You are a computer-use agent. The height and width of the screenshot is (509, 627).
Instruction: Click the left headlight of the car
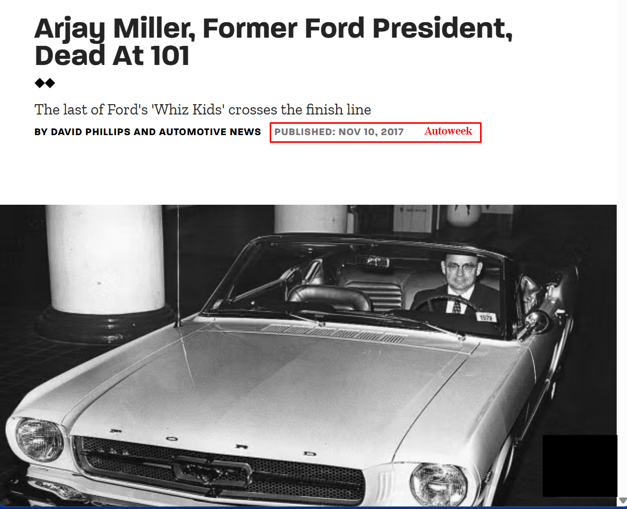click(x=39, y=439)
